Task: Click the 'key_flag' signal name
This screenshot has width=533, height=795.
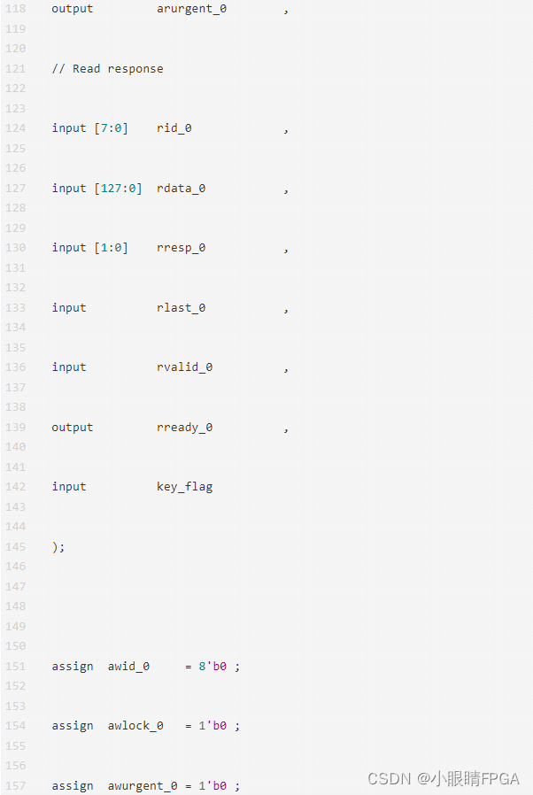Action: (x=184, y=487)
